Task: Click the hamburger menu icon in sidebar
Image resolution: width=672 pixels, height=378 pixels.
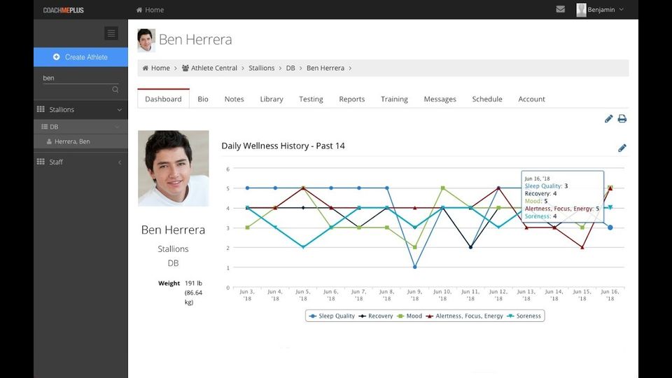Action: click(x=111, y=33)
